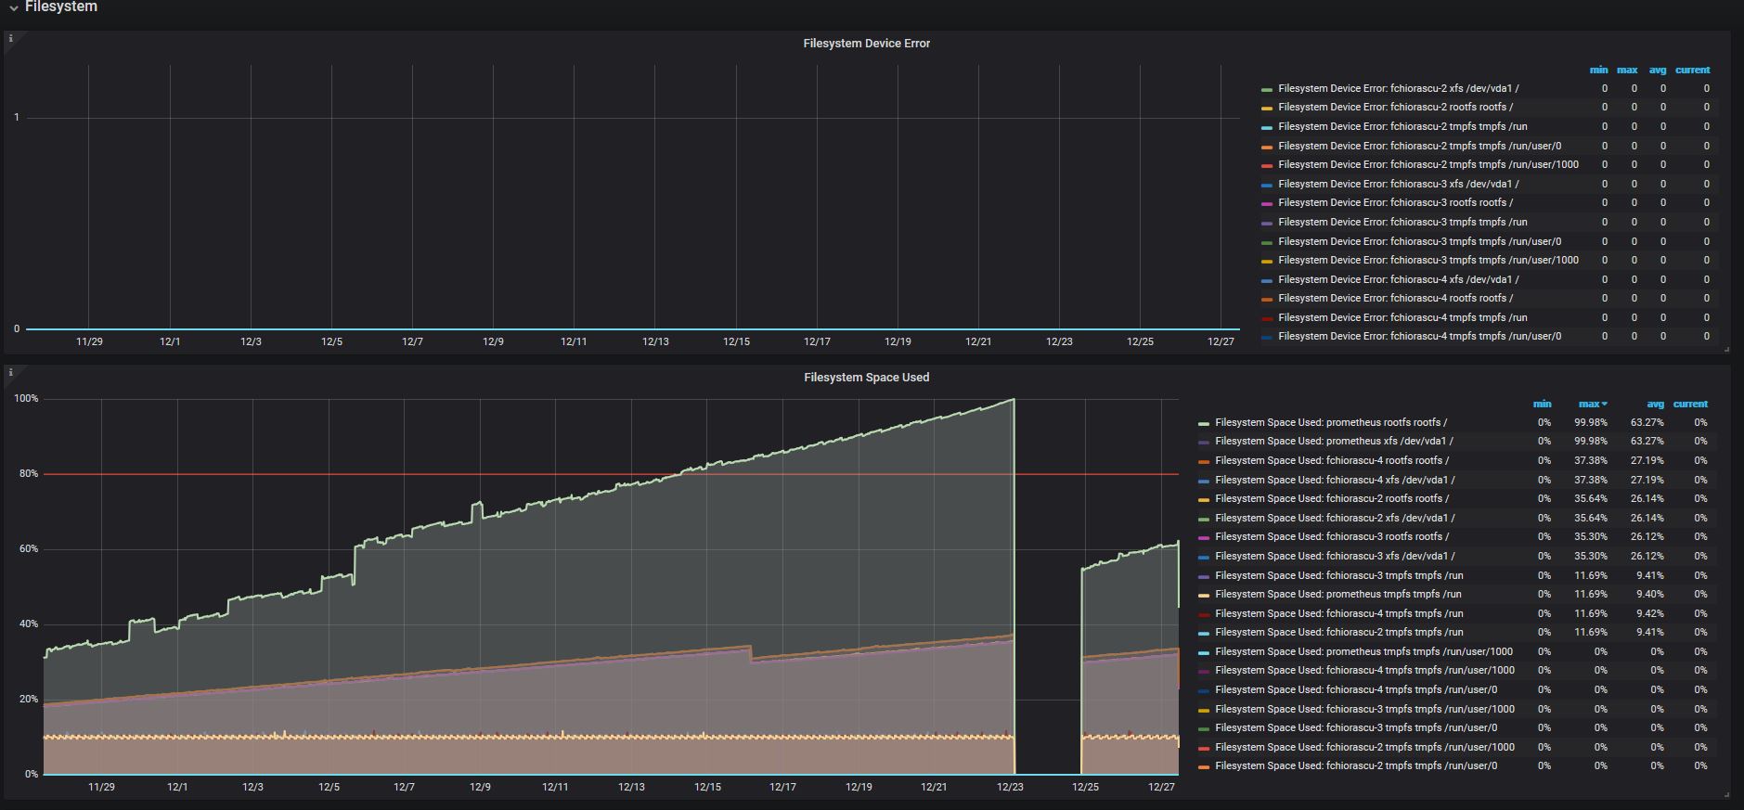Click the 9.42% avg value for fchiorascu-4 tmpfs /run
This screenshot has height=810, width=1744.
pos(1650,613)
